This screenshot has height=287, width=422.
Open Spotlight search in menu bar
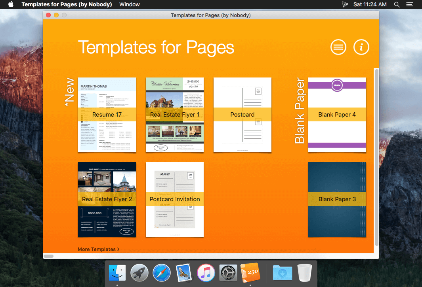pyautogui.click(x=397, y=4)
